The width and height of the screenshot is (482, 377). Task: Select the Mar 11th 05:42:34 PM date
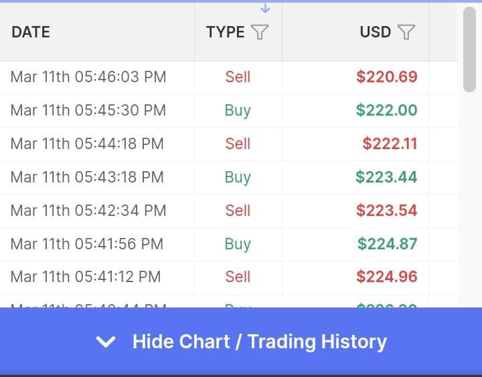(x=88, y=211)
